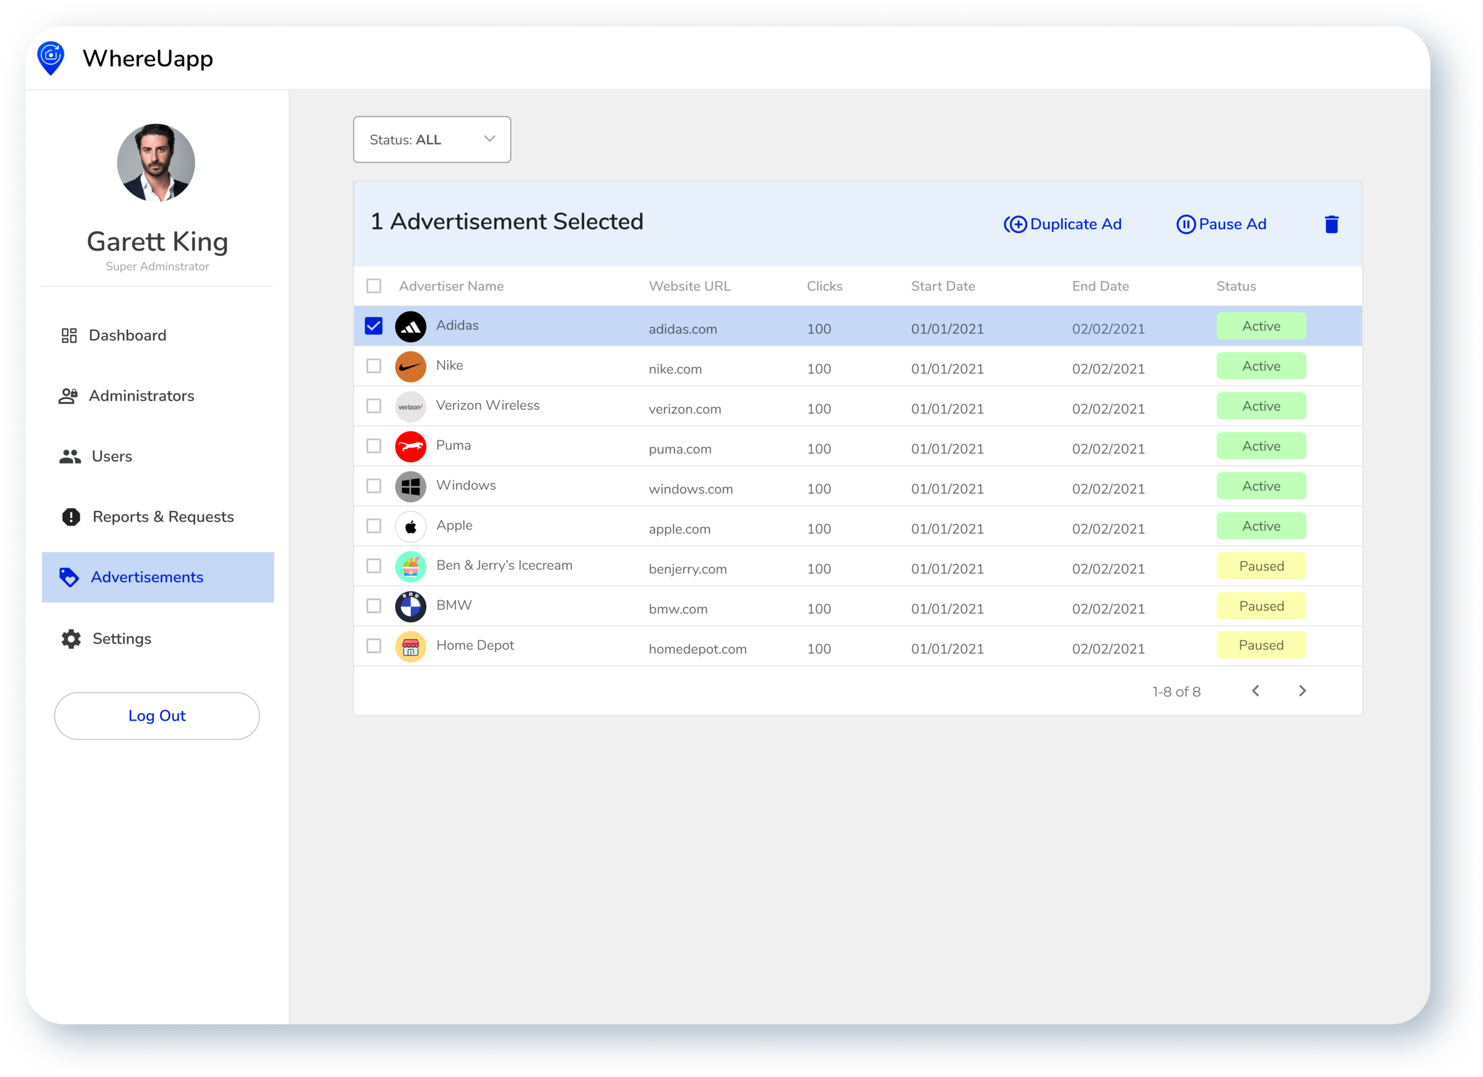Open the Dashboard menu item
Image resolution: width=1483 pixels, height=1077 pixels.
[127, 335]
